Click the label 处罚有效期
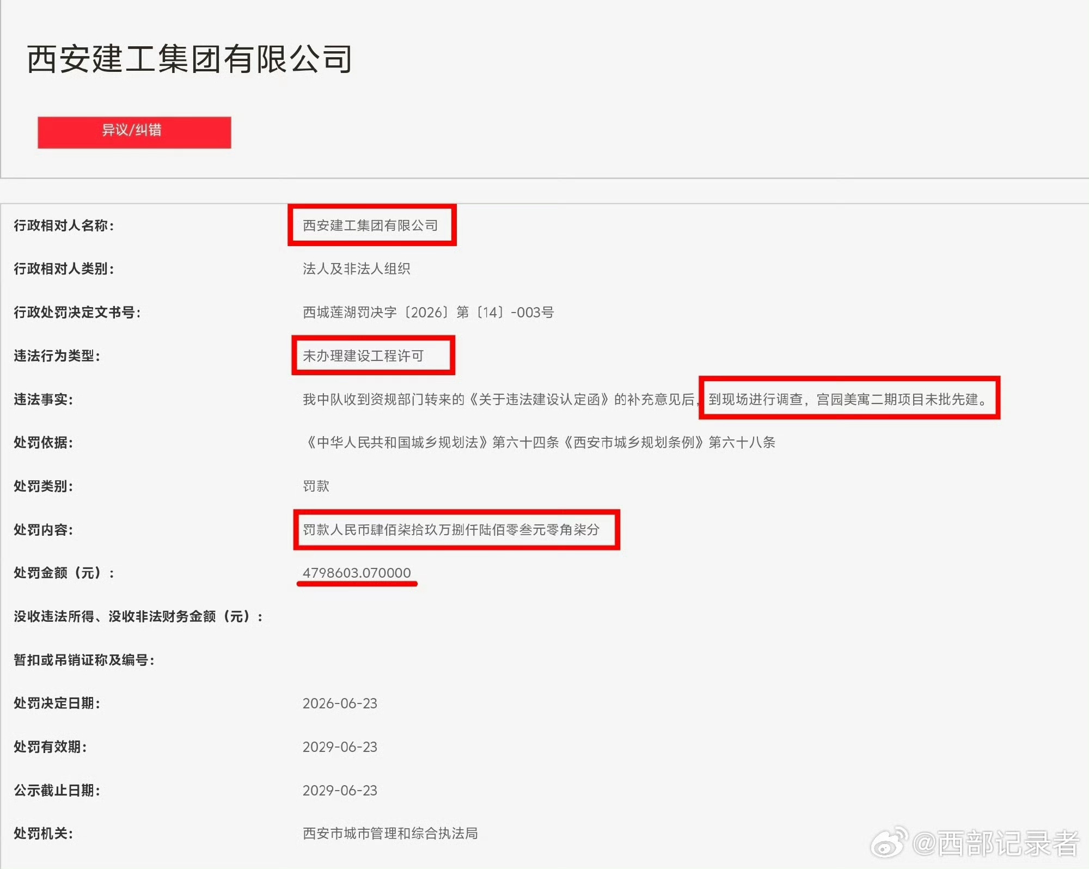 point(51,746)
